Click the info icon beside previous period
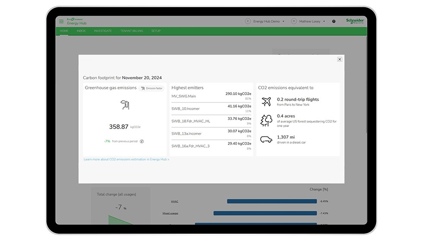Screen dimensions: 423x241 coord(142,141)
